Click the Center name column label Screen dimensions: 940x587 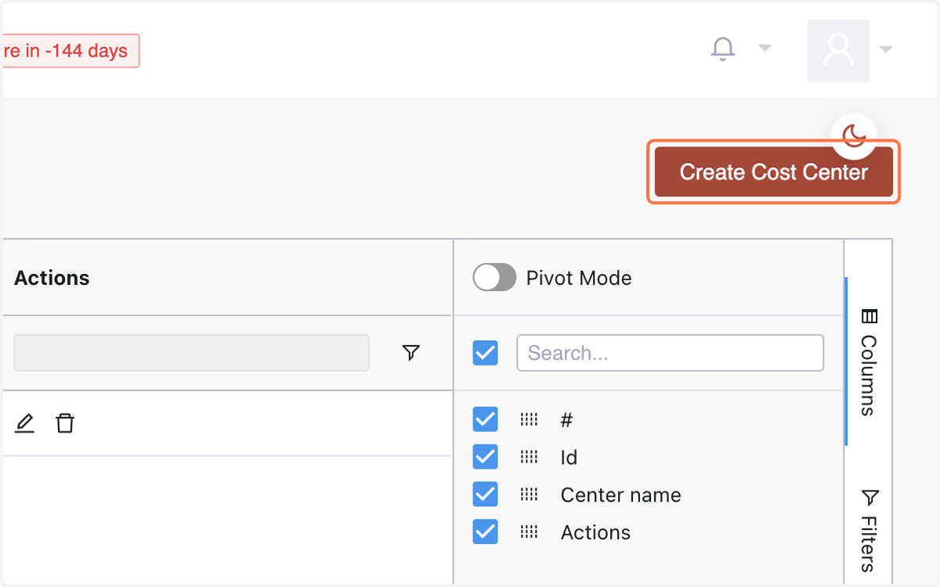621,495
